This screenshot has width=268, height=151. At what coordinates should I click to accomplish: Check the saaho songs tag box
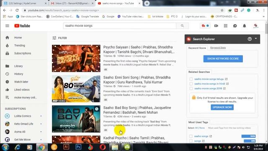tap(191, 136)
